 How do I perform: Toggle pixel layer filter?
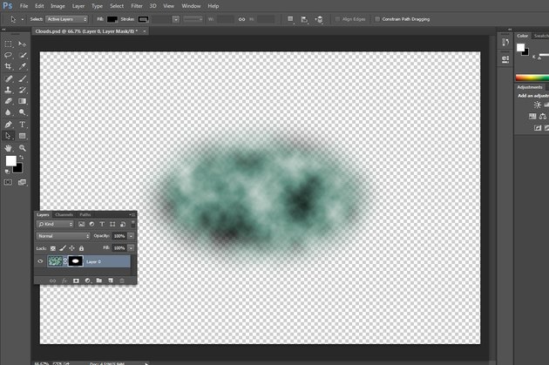[82, 224]
